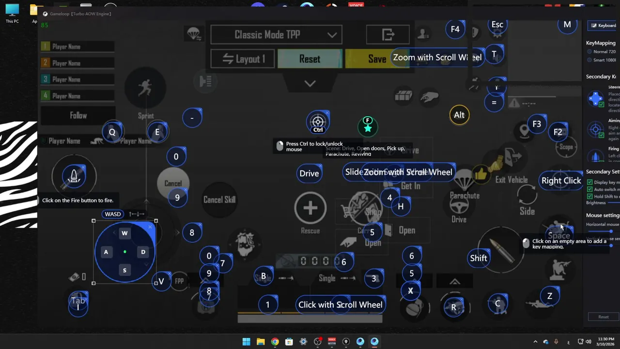Viewport: 620px width, 349px height.
Task: Click the F2 key mapping bubble
Action: 558,132
